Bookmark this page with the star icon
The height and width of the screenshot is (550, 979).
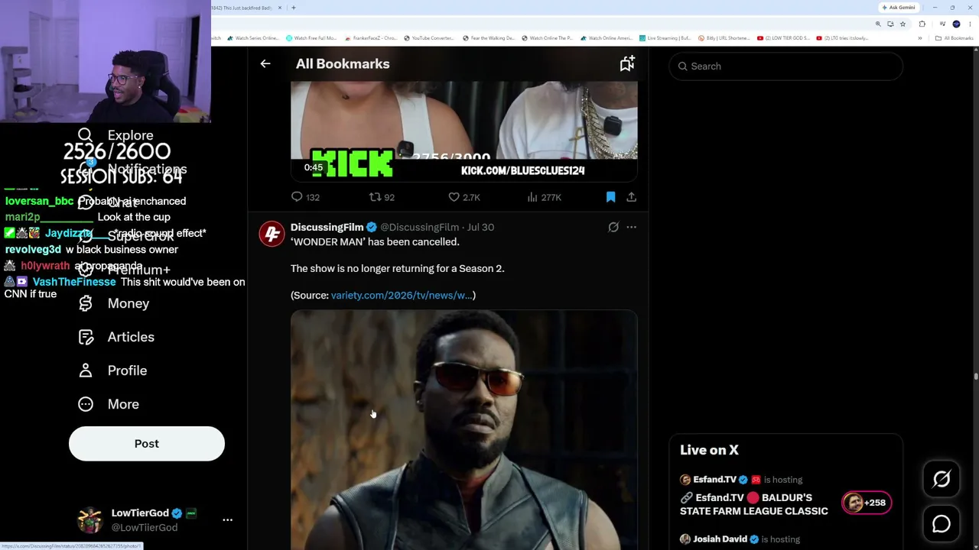coord(903,24)
